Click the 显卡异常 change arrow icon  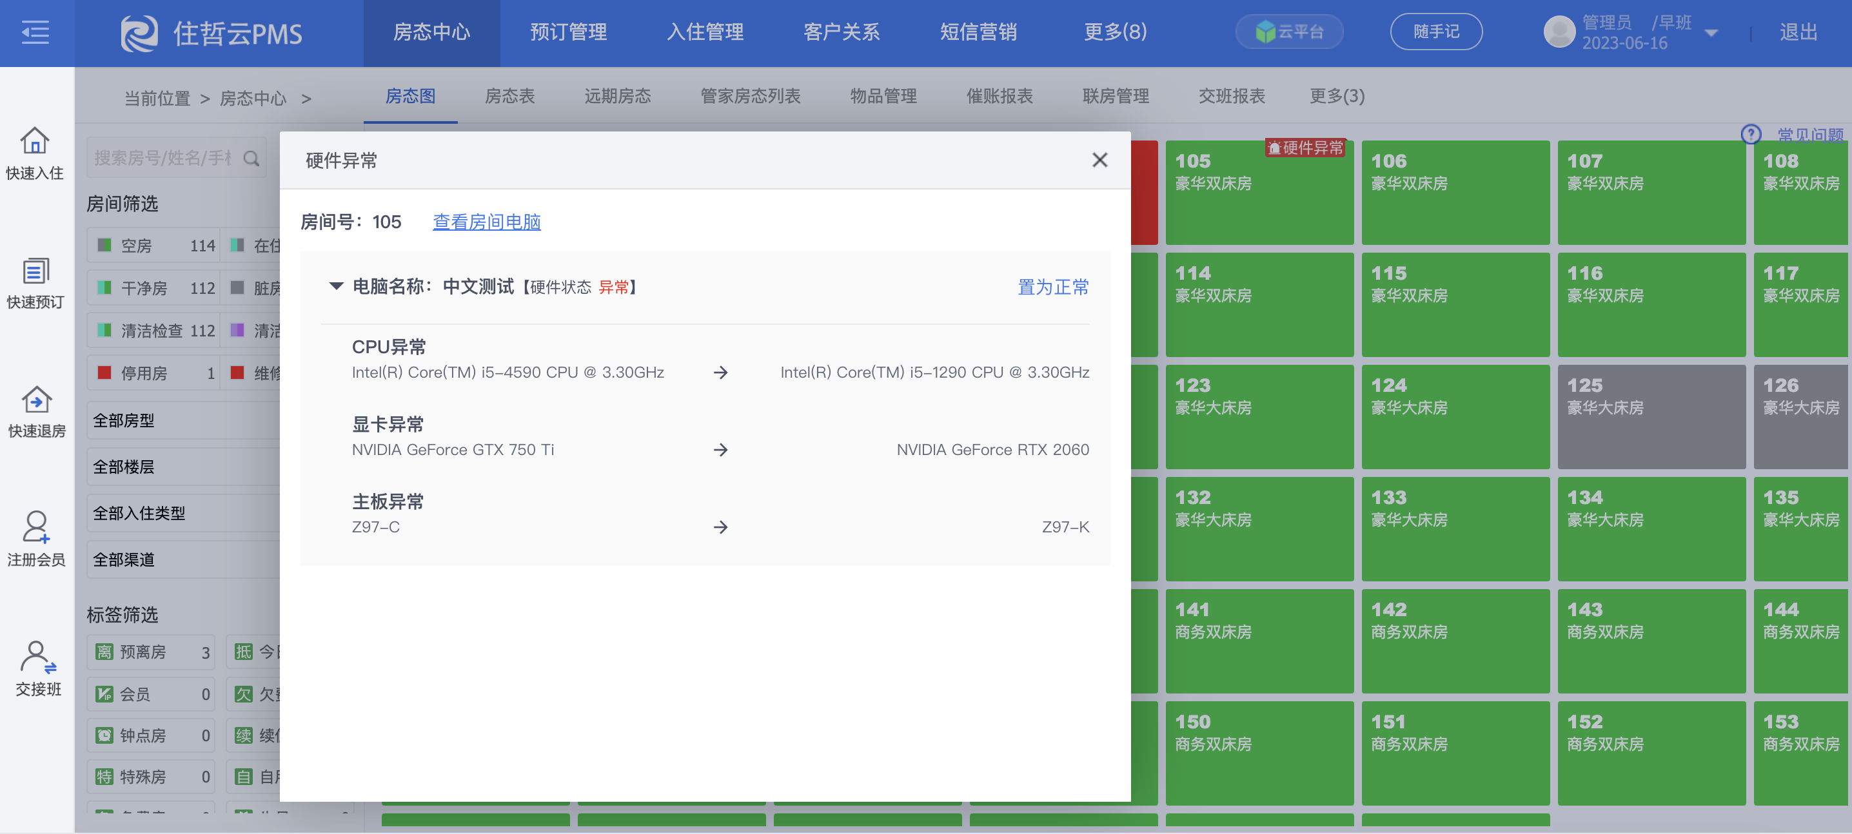720,450
